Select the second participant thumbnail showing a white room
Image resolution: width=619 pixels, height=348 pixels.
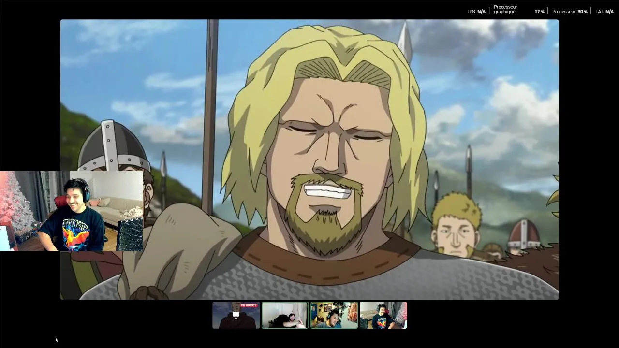(285, 315)
